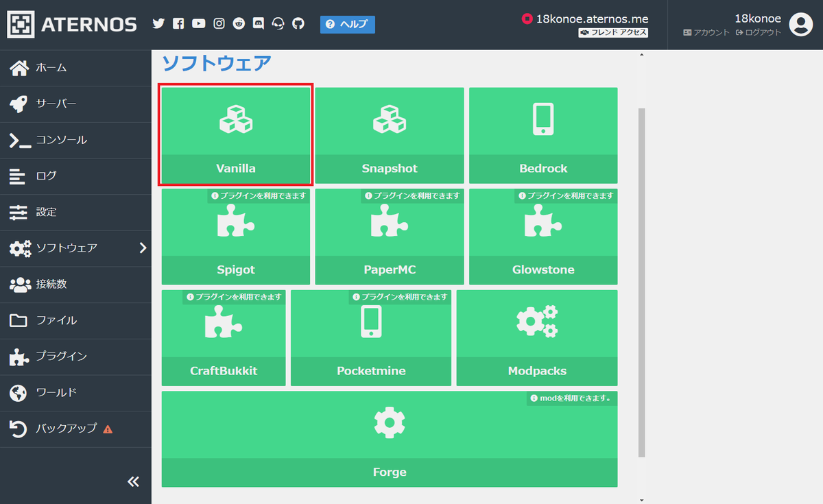Click the page vertical scrollbar thumb
The image size is (823, 504).
[x=642, y=282]
